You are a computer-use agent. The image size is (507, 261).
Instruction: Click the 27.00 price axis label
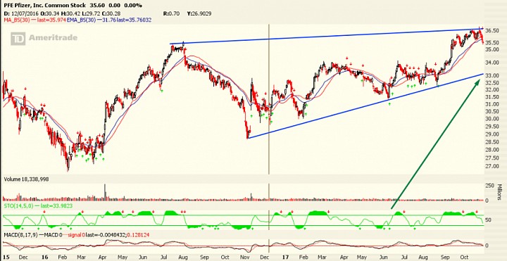click(492, 166)
